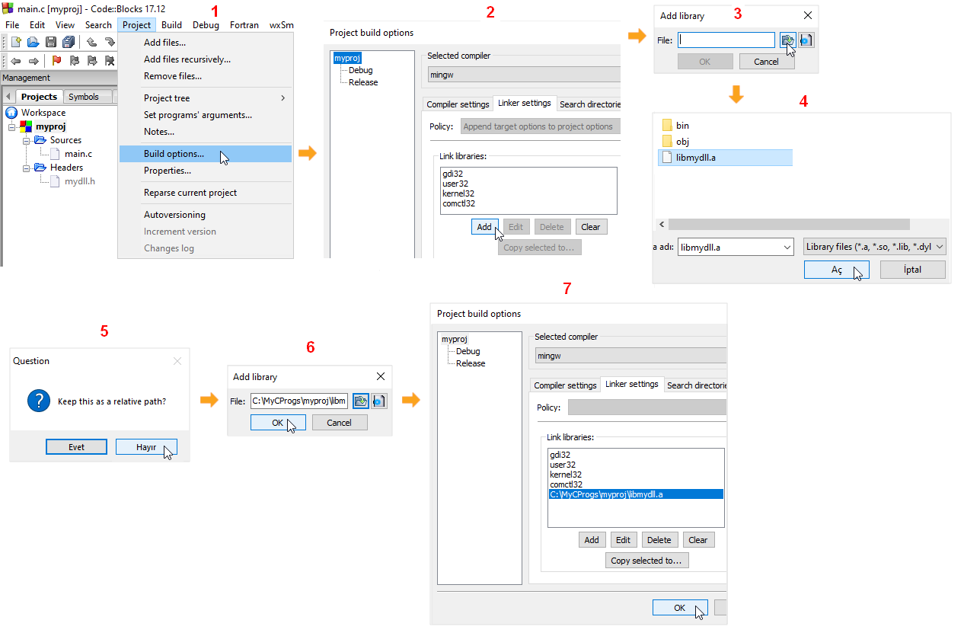This screenshot has height=636, width=964.
Task: Click the Save toolbar icon
Action: [x=51, y=42]
